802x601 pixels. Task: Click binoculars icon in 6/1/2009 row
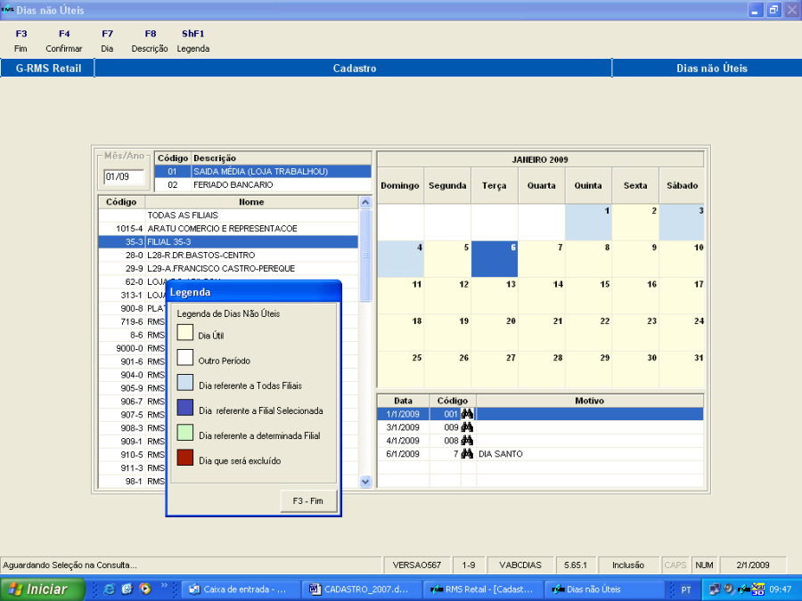point(467,454)
